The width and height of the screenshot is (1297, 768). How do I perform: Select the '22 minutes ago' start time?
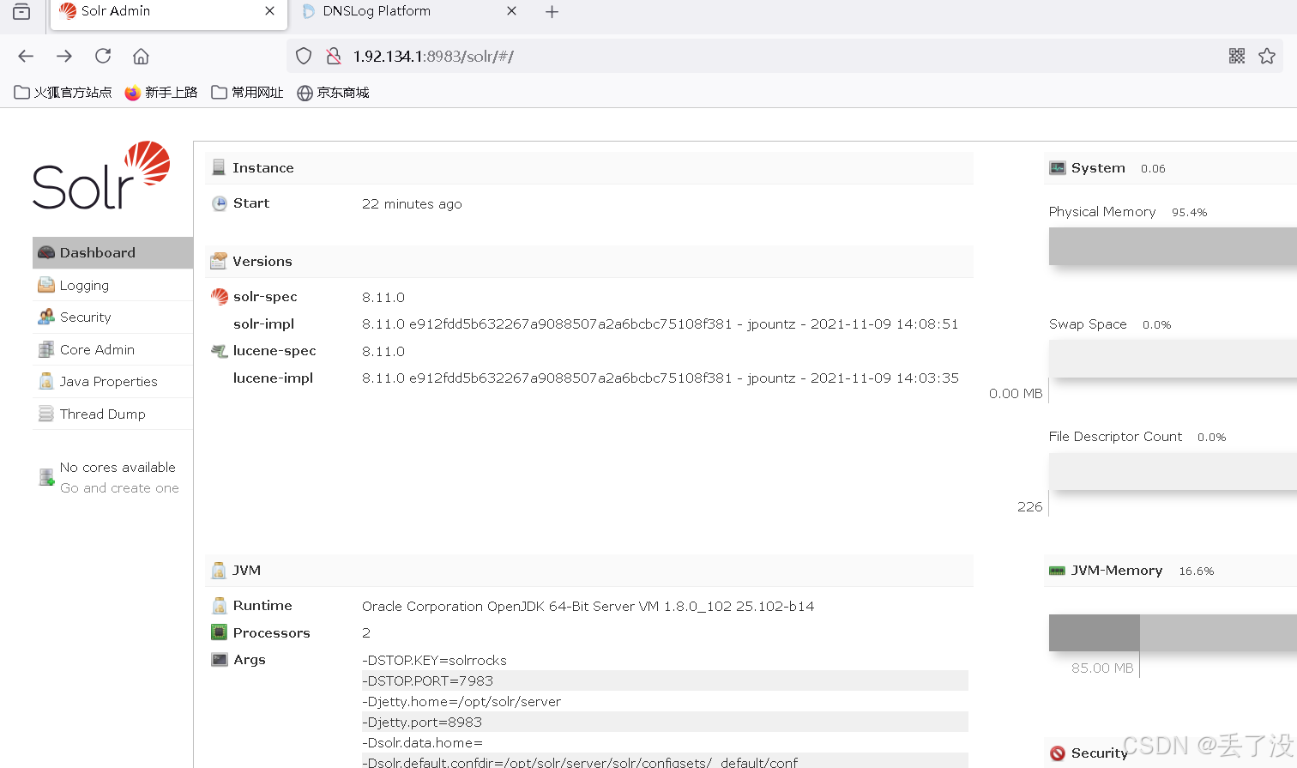point(412,203)
